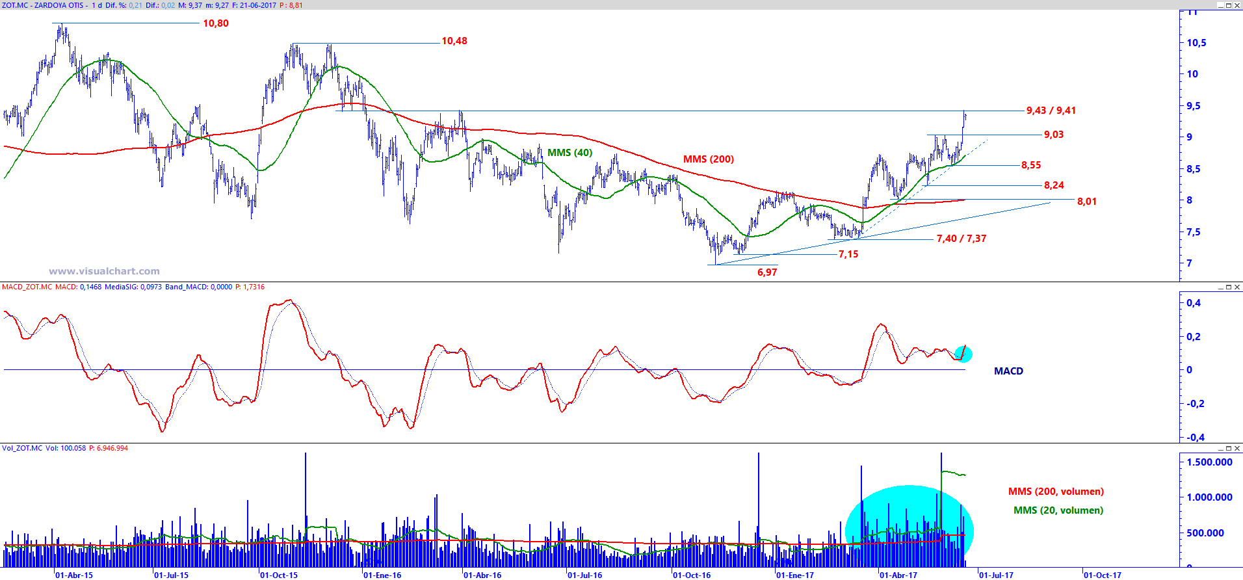Maximize the ZOT.MC price chart pane
The height and width of the screenshot is (580, 1243).
pos(1229,5)
